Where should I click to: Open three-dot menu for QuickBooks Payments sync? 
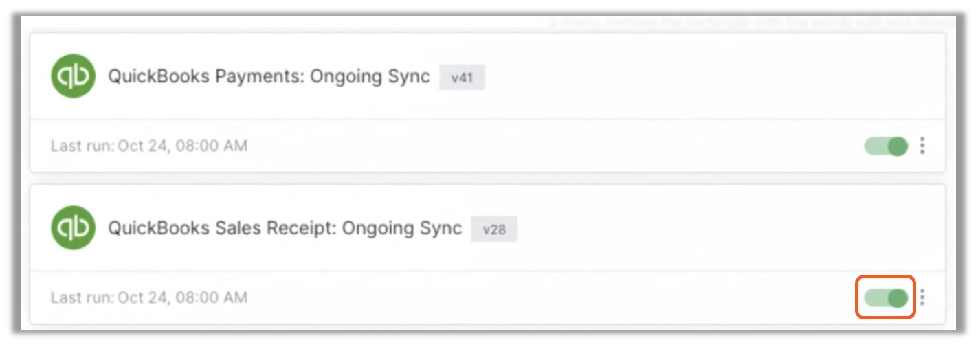click(x=922, y=146)
